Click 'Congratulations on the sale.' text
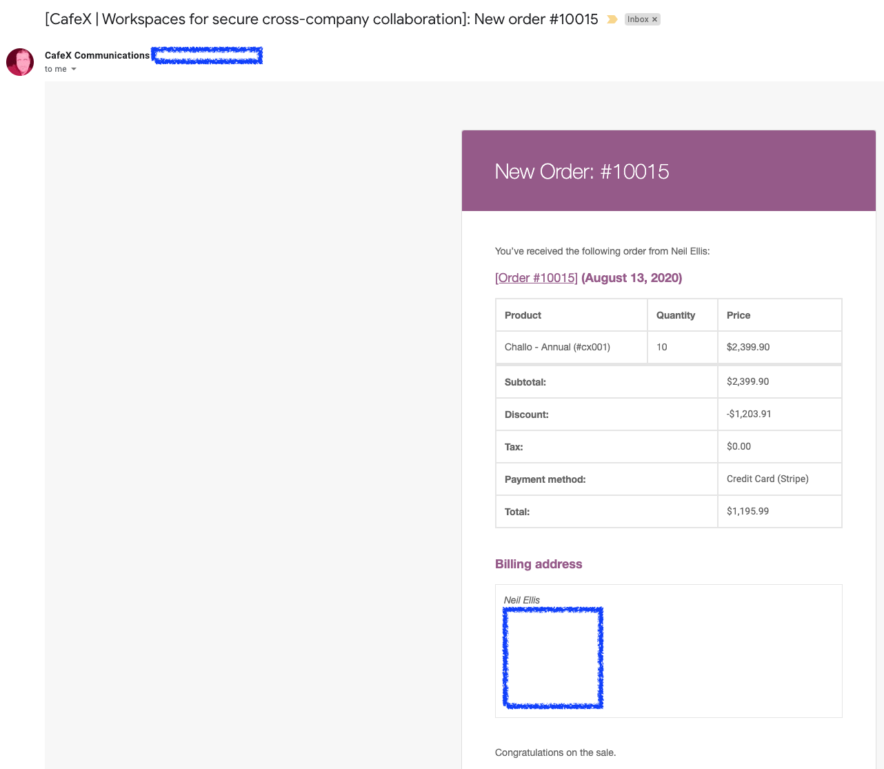This screenshot has height=769, width=884. (556, 752)
